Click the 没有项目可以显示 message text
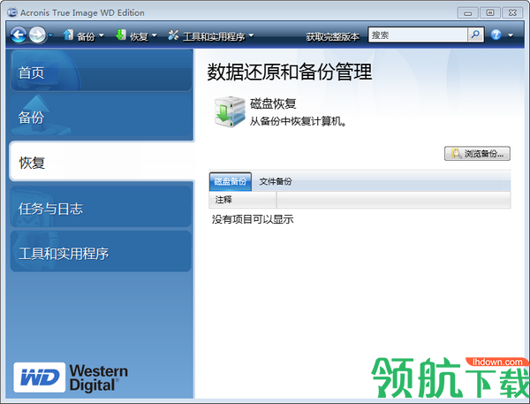The width and height of the screenshot is (530, 404). point(253,219)
